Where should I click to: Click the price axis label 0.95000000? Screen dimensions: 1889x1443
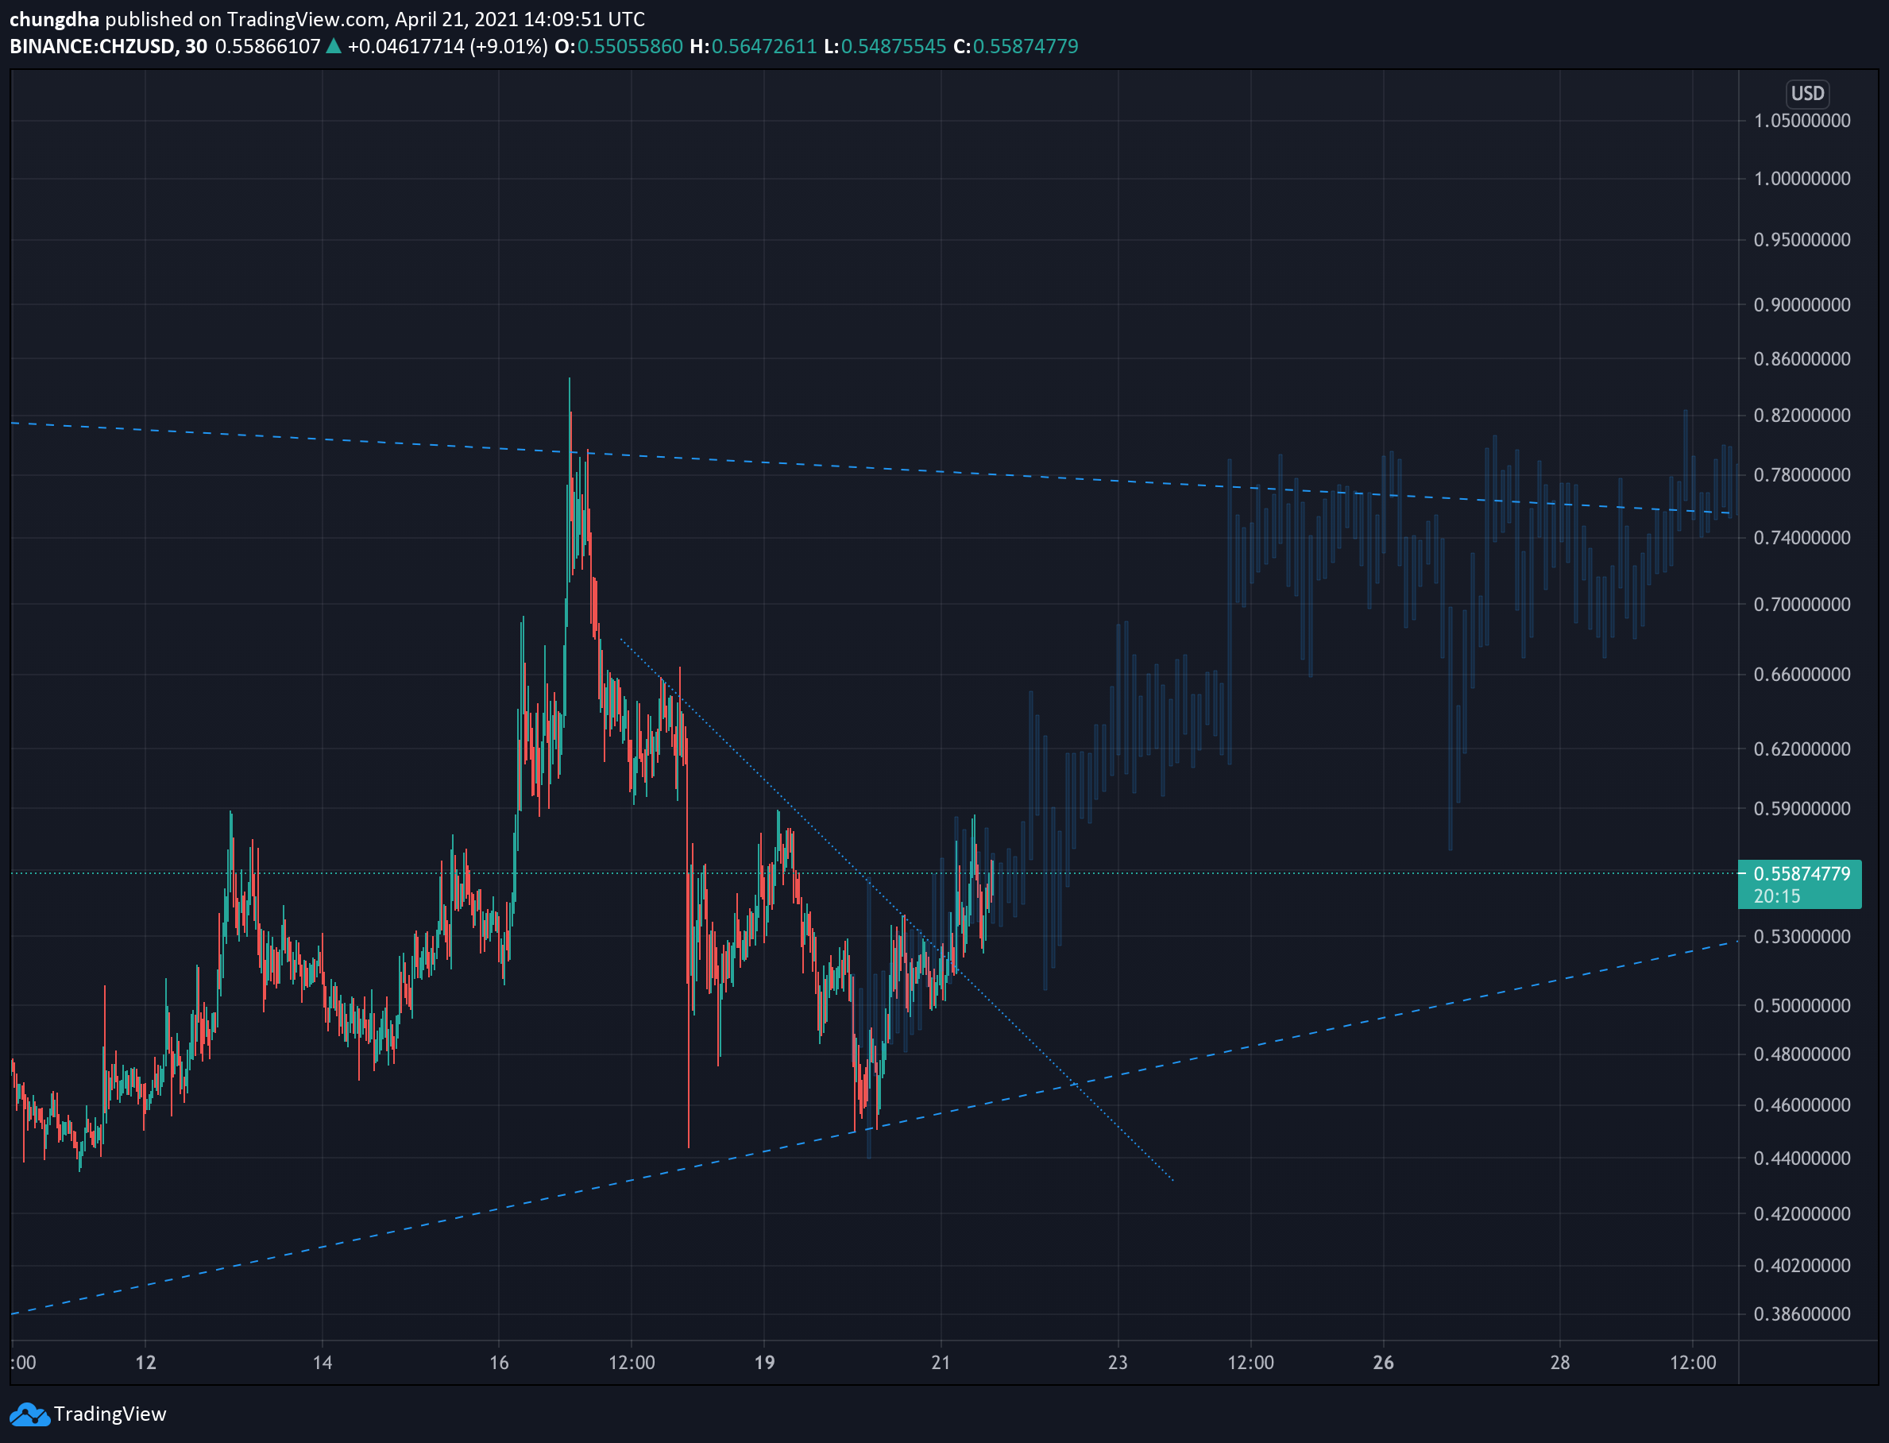point(1802,240)
